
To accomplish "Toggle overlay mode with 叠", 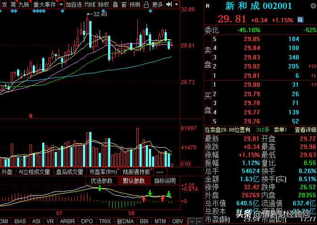I will (x=115, y=4).
